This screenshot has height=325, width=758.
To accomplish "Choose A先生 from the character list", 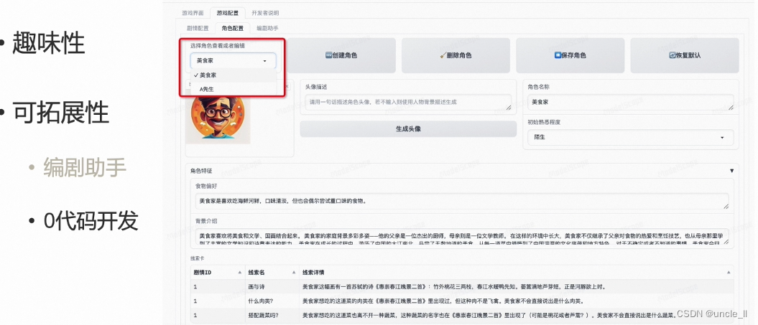I will pos(233,89).
